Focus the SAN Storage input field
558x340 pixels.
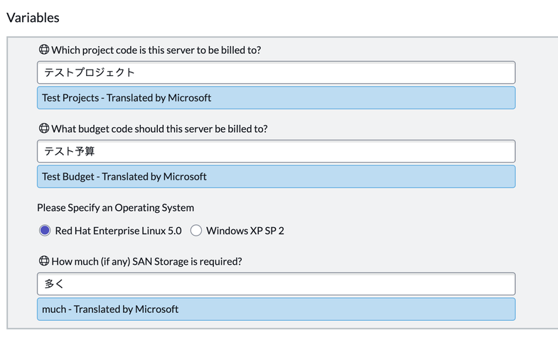click(x=276, y=284)
